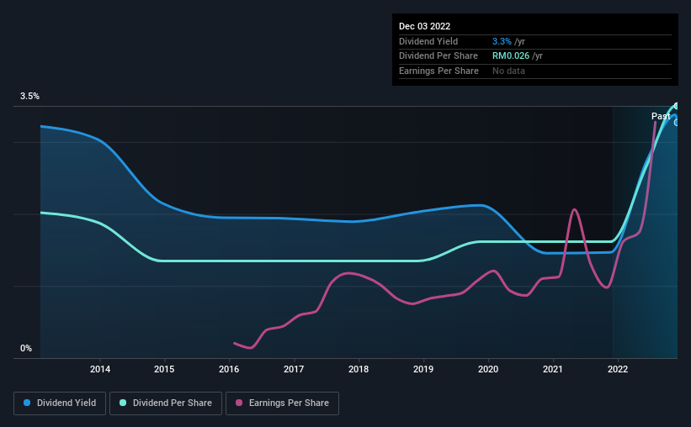Image resolution: width=691 pixels, height=427 pixels.
Task: Click the 2022 x-axis year label
Action: click(618, 369)
